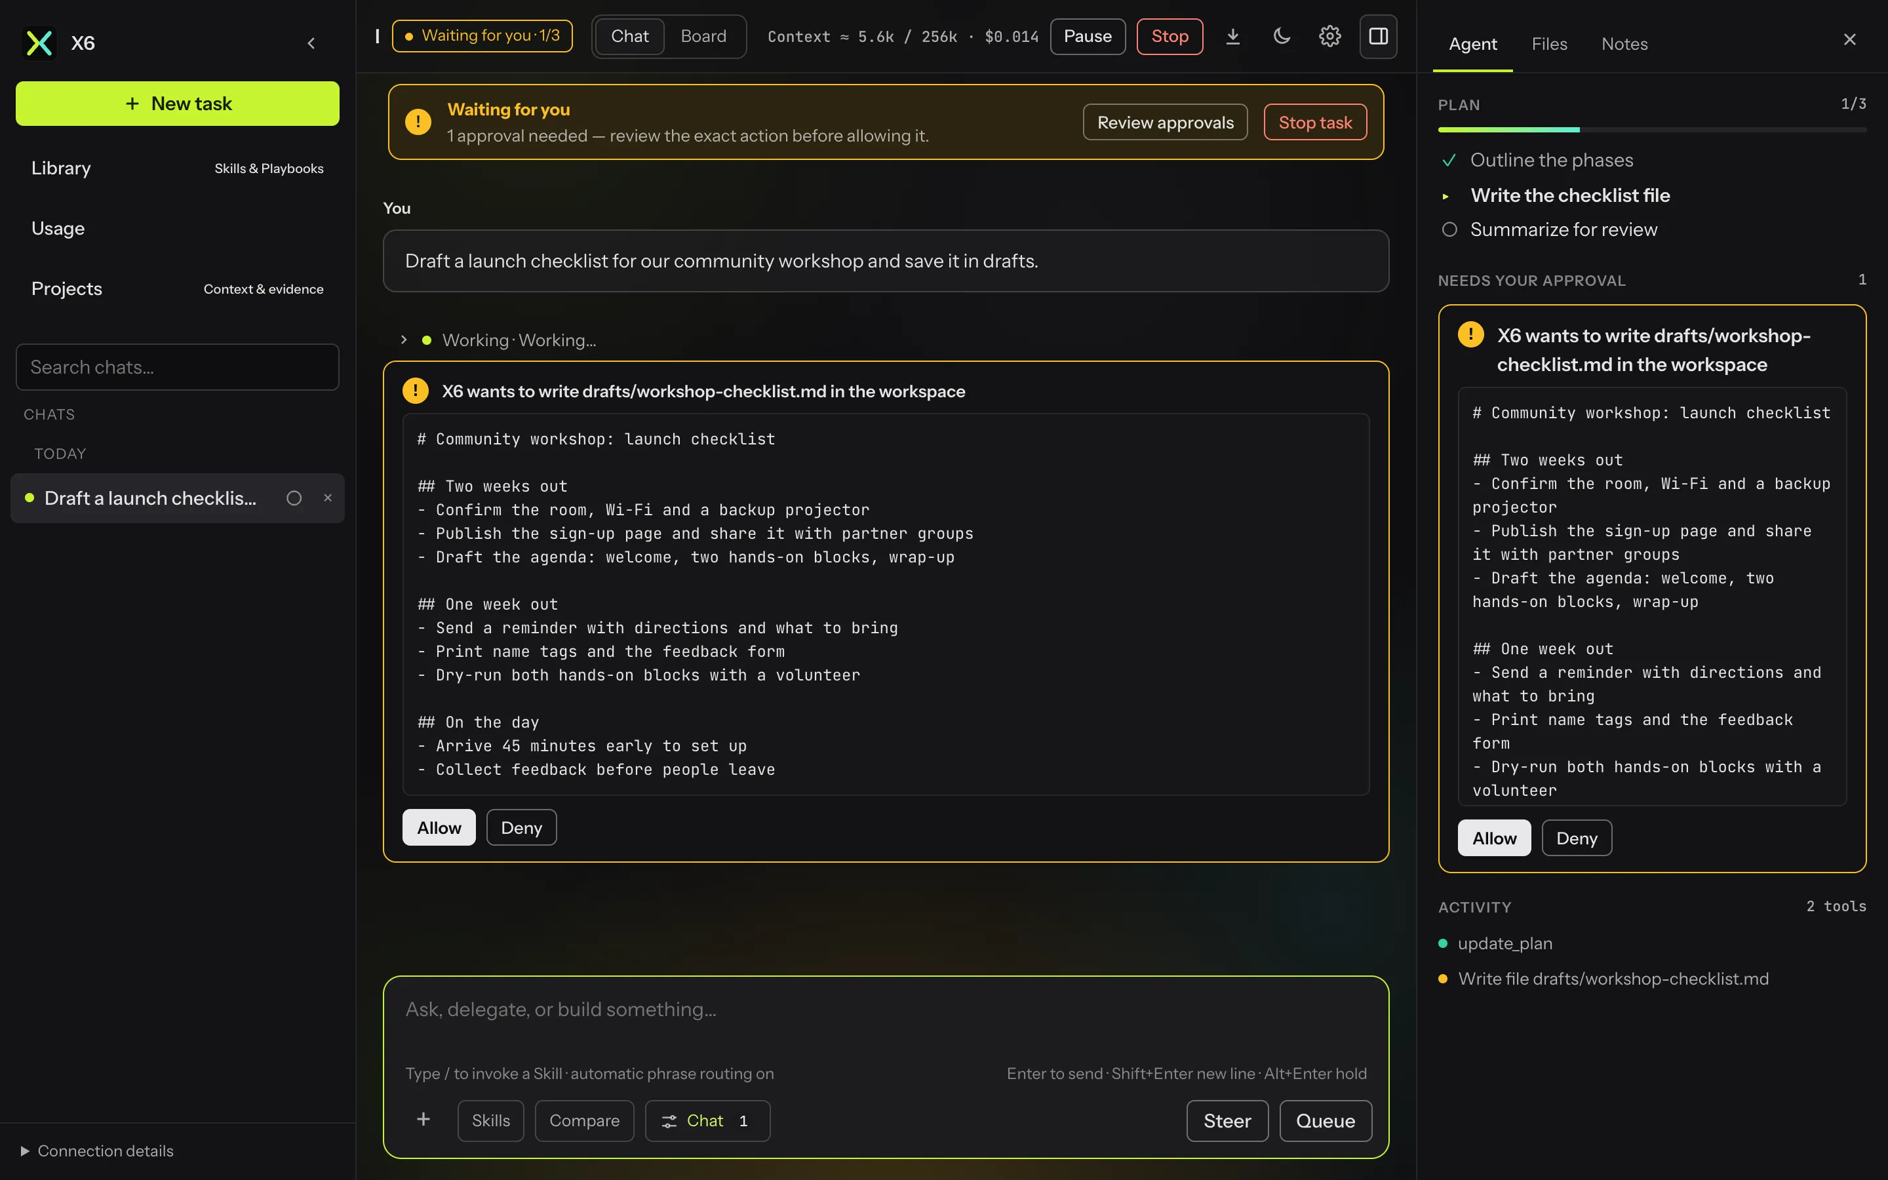Open the Skills picker in composer
Screen dimensions: 1888x1180
point(491,1121)
